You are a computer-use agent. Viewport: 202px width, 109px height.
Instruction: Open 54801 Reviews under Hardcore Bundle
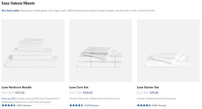24,105
